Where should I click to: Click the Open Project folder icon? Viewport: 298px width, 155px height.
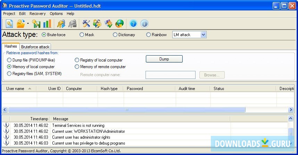[21, 24]
